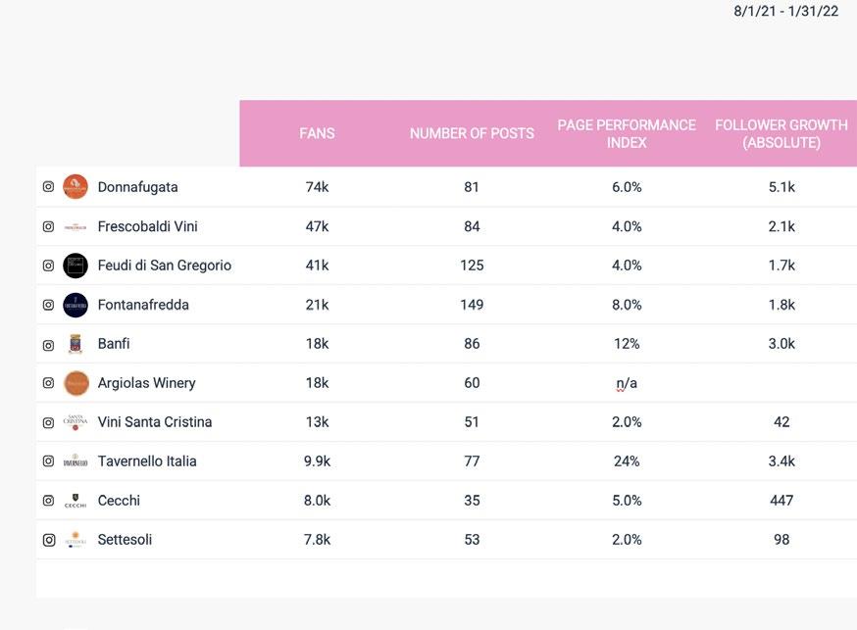Image resolution: width=857 pixels, height=630 pixels.
Task: Click the Instagram icon beside Settesoli
Action: click(x=48, y=540)
